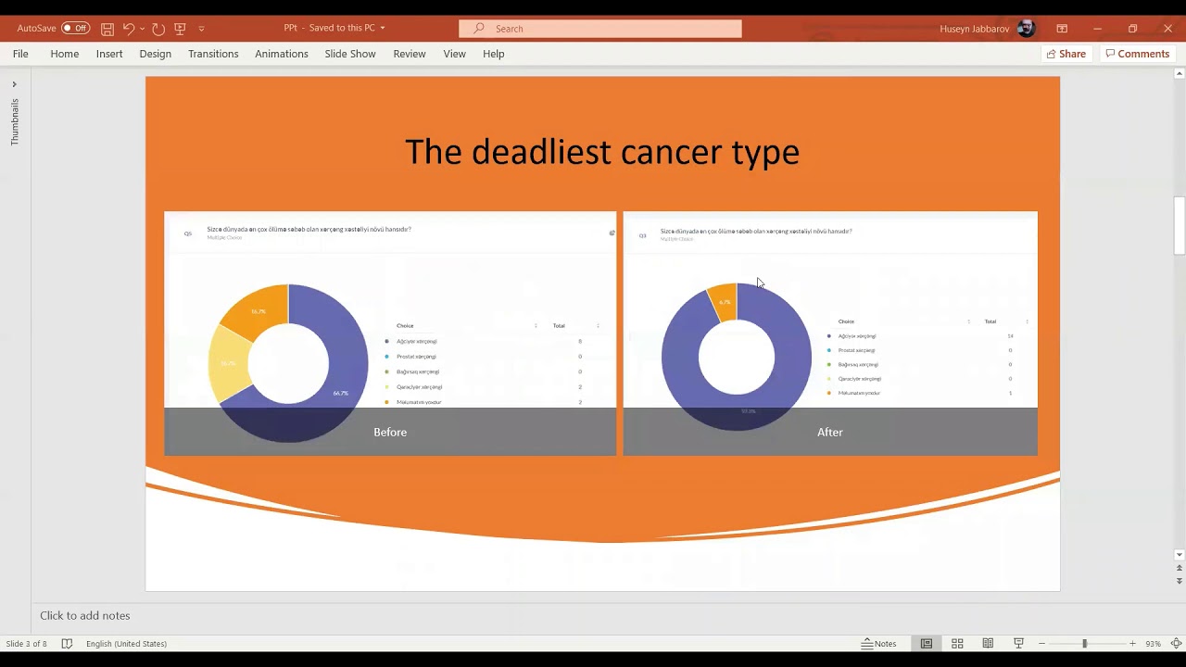Open Customize Quick Access Toolbar dropdown
Screen dimensions: 1186x667
point(201,29)
